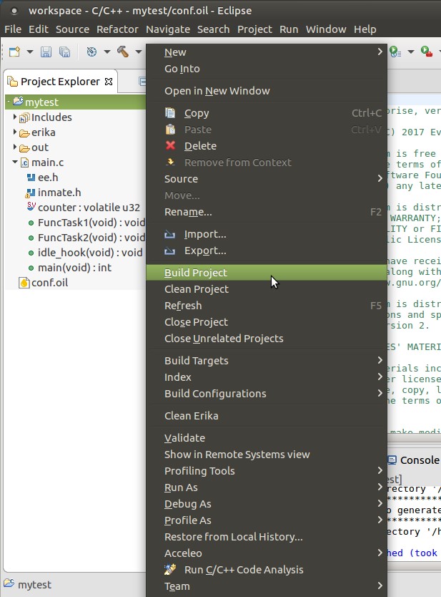Select the Project Explorer tab

point(60,82)
